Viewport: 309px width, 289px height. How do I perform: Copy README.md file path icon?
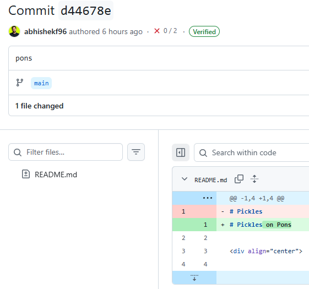[239, 179]
